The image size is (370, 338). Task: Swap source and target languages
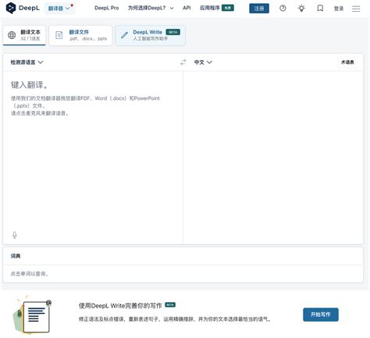click(183, 62)
